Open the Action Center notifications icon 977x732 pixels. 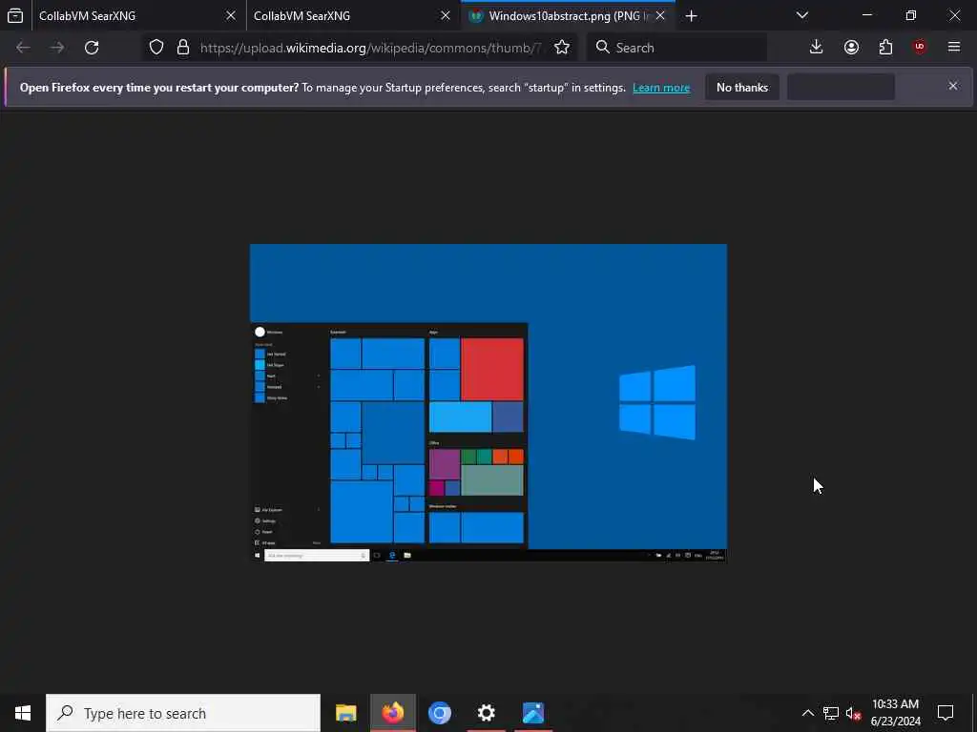(x=946, y=713)
